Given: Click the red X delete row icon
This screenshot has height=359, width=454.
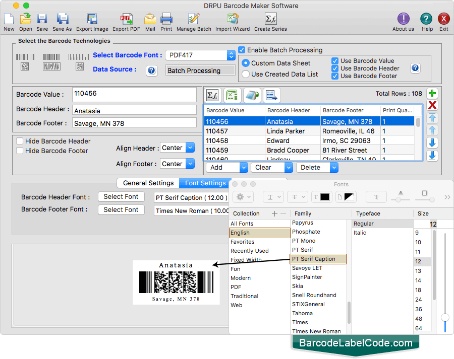Looking at the screenshot, I should (432, 105).
